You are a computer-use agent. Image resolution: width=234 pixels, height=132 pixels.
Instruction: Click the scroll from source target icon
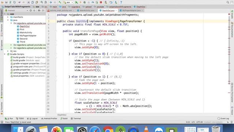(31, 11)
